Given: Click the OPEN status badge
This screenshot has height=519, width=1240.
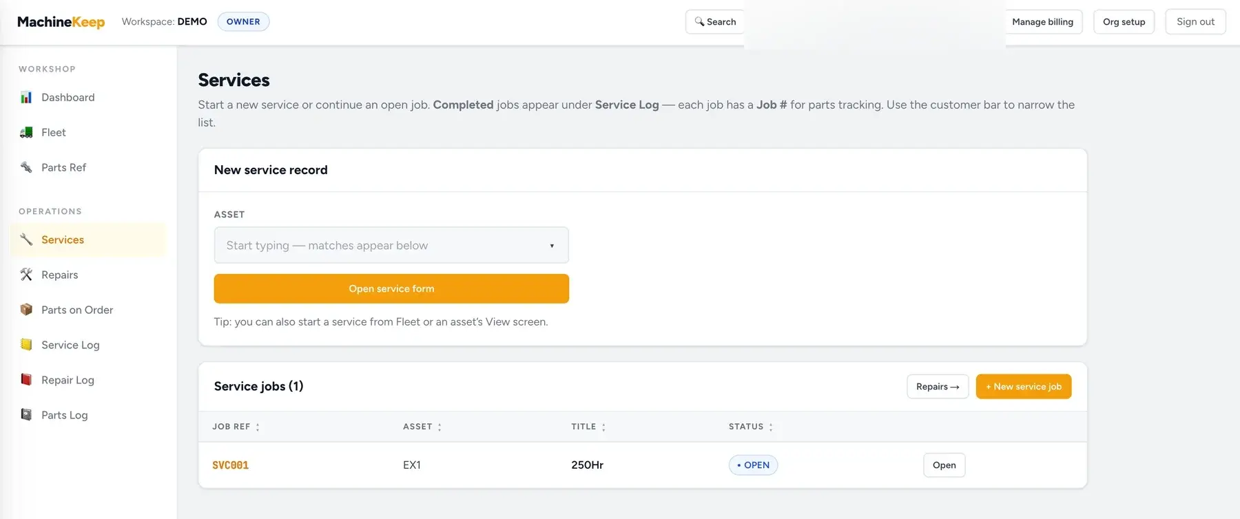Looking at the screenshot, I should (x=754, y=465).
